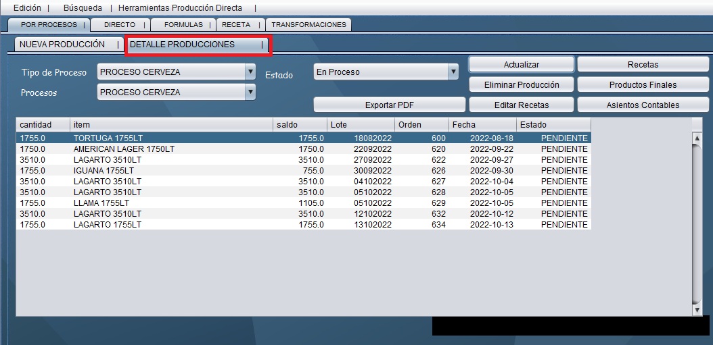Expand the Procesos dropdown
Viewport: 713px width, 345px height.
(x=250, y=92)
